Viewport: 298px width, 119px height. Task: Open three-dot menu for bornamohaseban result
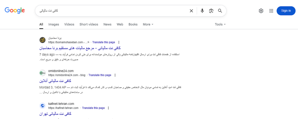(x=119, y=42)
